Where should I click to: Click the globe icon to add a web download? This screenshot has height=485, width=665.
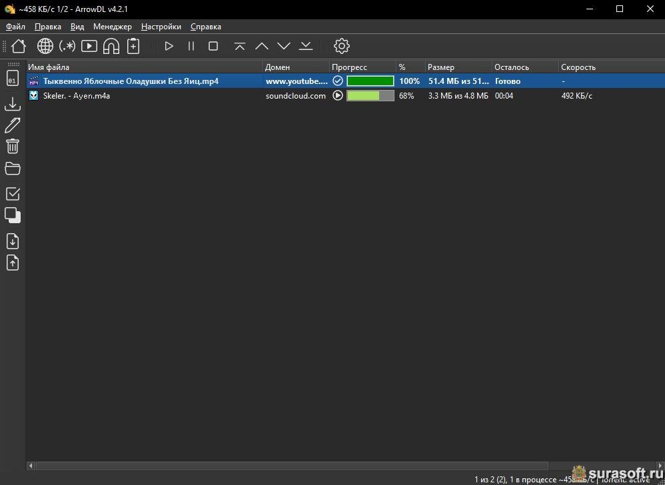coord(45,46)
